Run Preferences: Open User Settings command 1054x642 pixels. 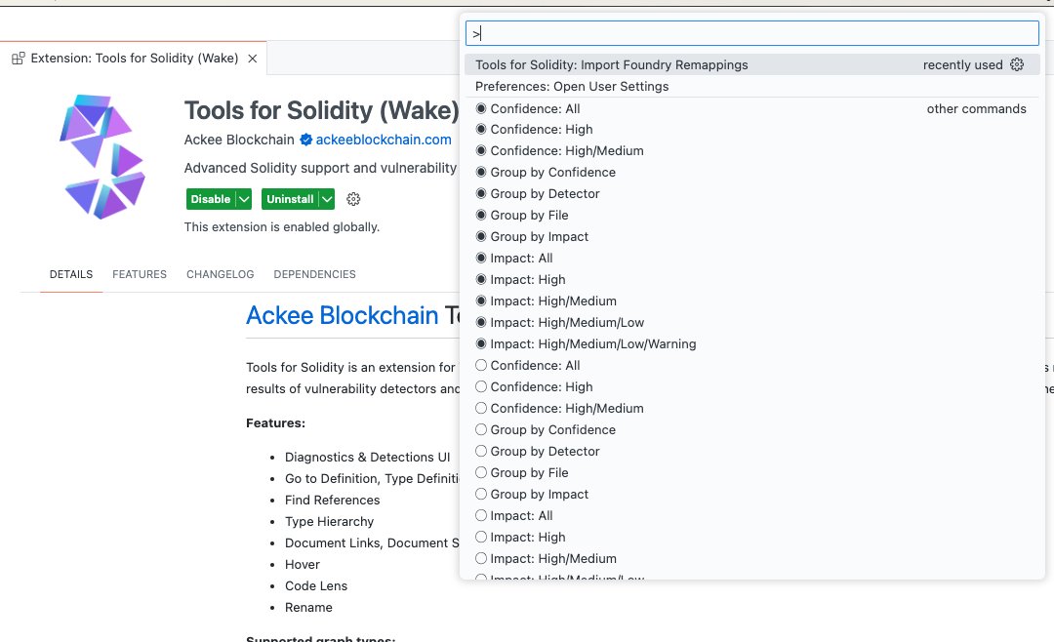[752, 86]
